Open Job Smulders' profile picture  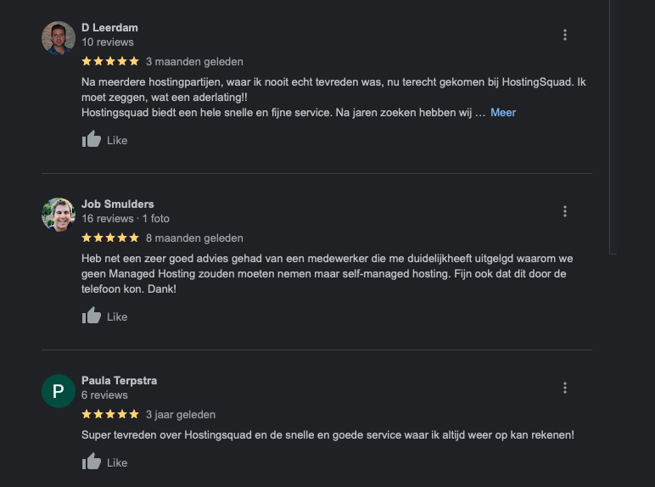[59, 215]
